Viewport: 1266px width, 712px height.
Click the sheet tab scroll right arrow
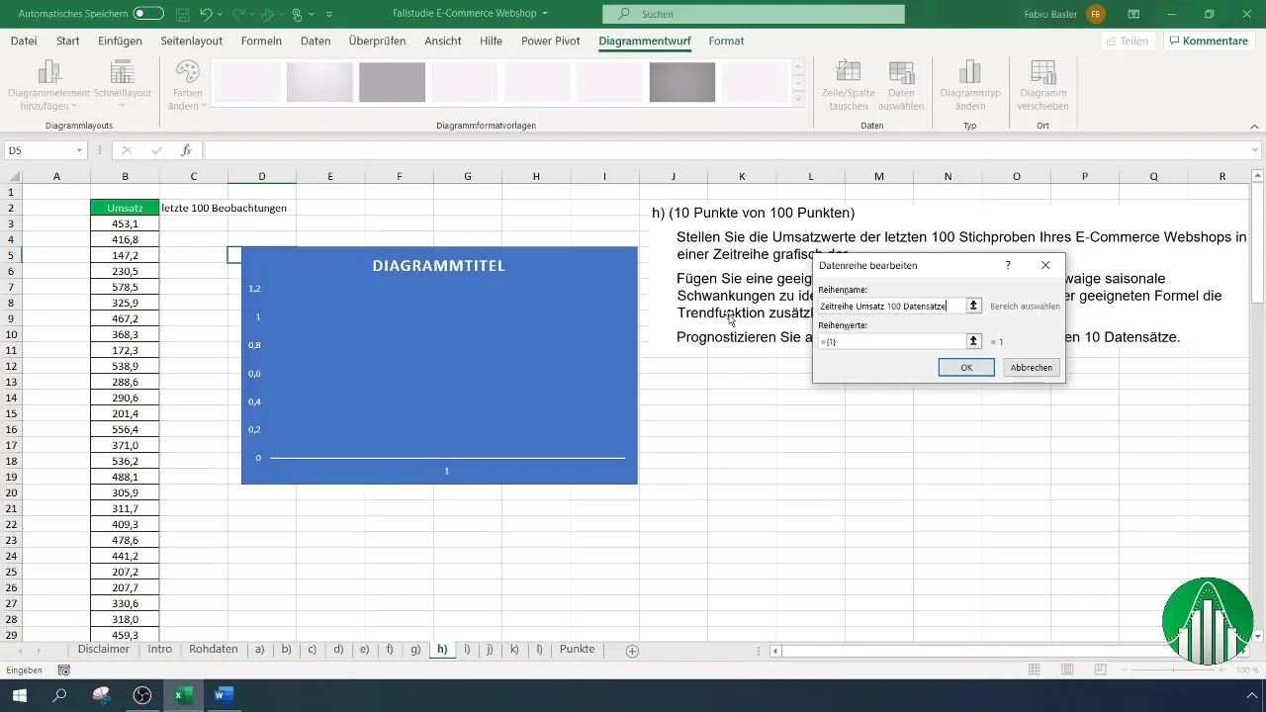pos(39,651)
